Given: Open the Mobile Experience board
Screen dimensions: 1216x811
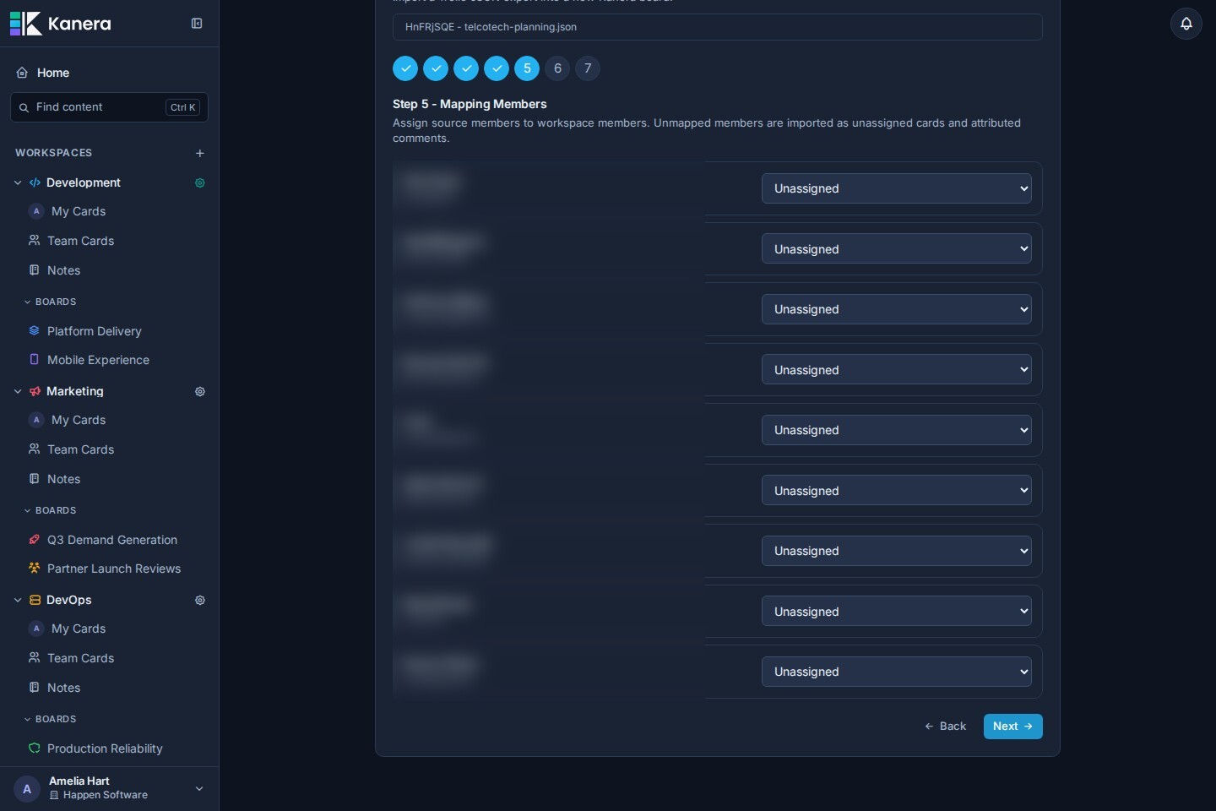Looking at the screenshot, I should [98, 360].
